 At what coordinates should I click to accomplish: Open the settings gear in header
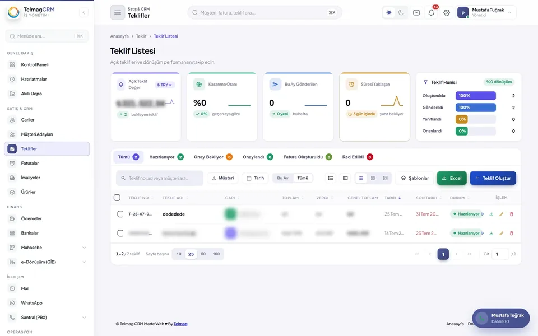447,13
